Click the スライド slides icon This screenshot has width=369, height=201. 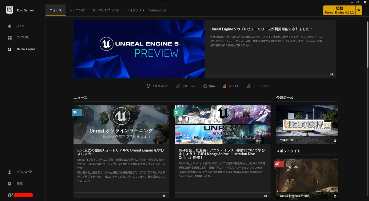224,86
